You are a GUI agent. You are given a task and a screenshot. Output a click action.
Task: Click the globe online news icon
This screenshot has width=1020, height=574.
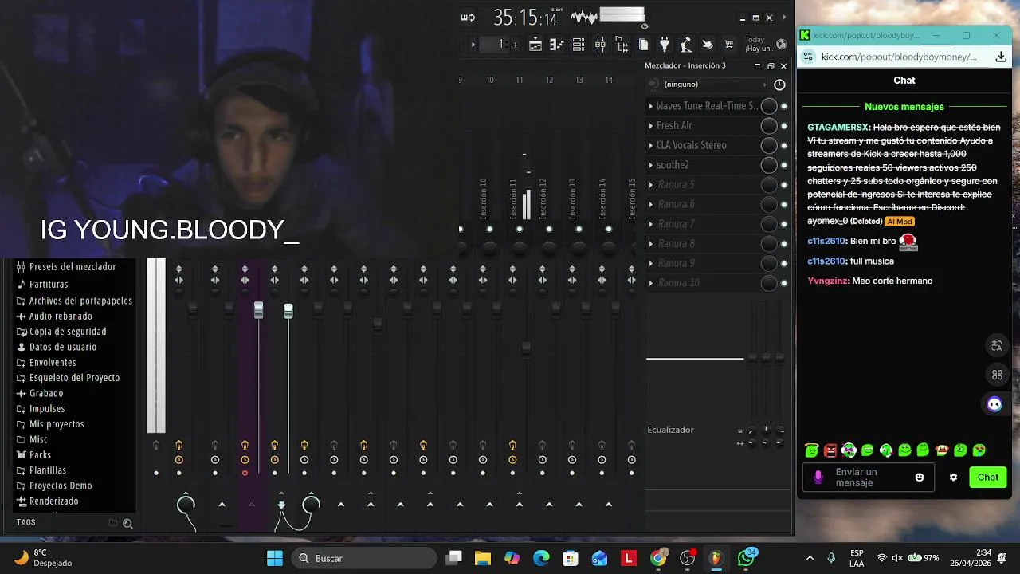click(782, 44)
